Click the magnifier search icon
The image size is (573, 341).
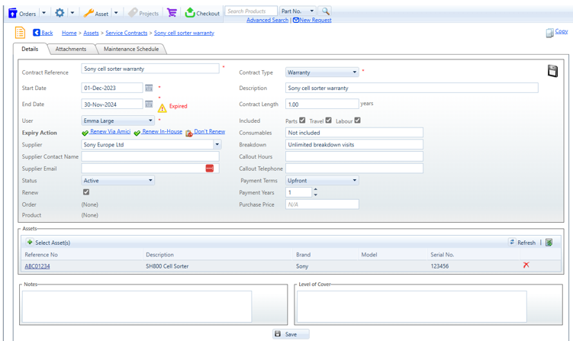click(325, 11)
